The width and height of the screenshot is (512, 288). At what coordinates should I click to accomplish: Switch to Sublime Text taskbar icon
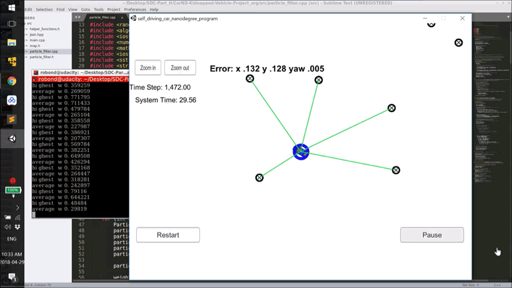pos(12,119)
